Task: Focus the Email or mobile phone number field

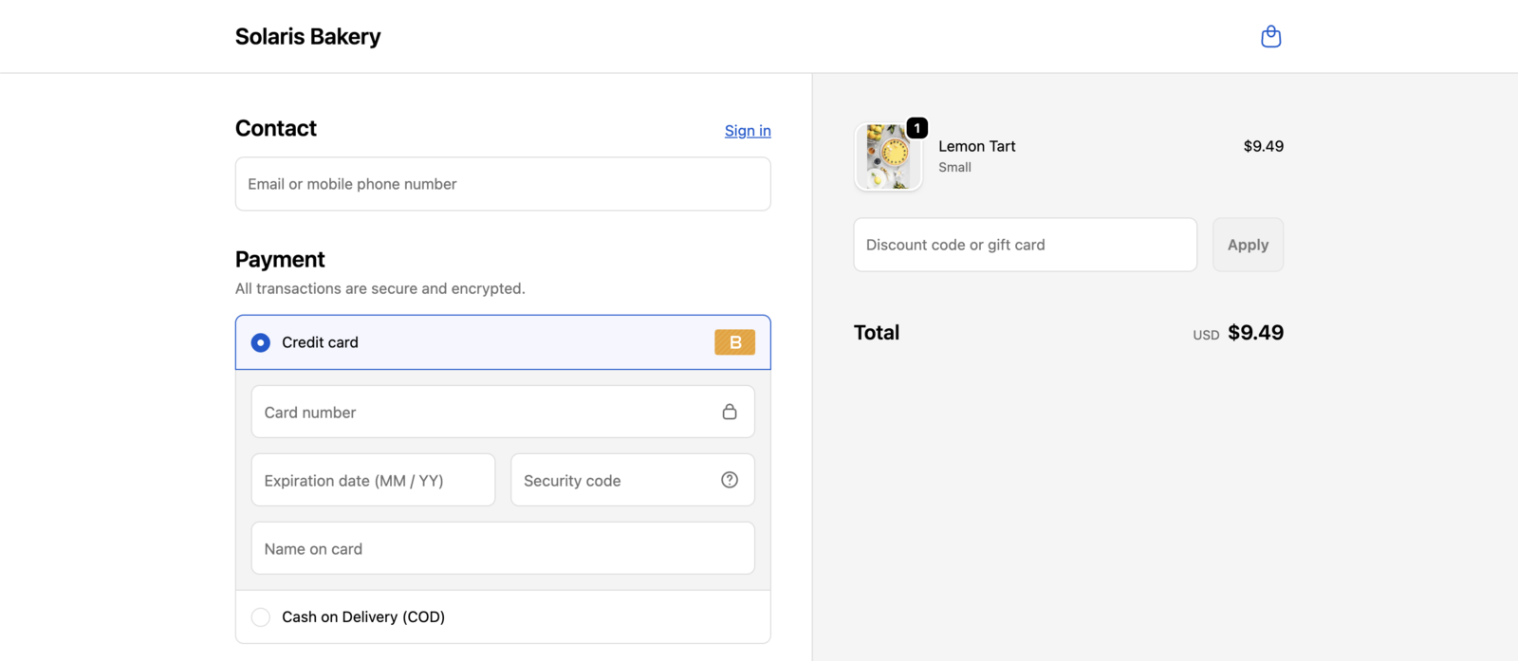Action: click(503, 184)
